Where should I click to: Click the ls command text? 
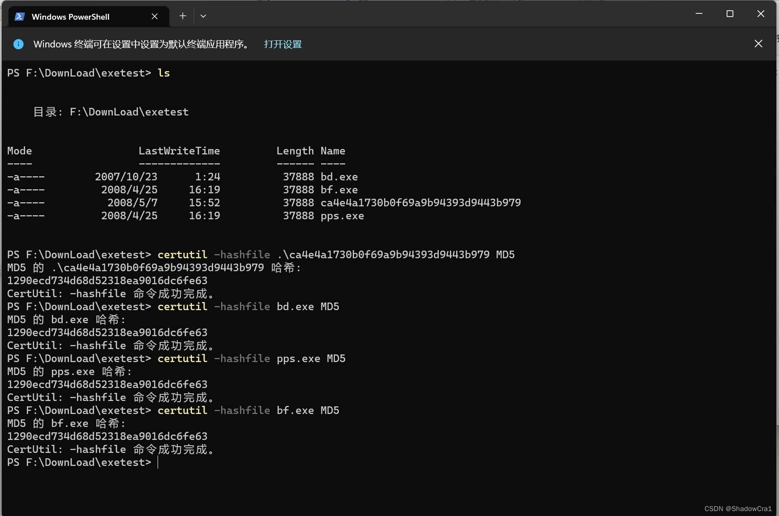[x=164, y=73]
